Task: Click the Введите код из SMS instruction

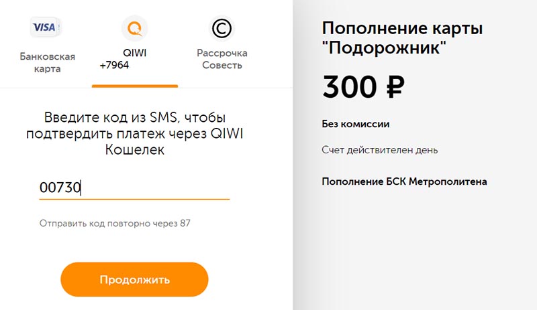Action: (135, 134)
